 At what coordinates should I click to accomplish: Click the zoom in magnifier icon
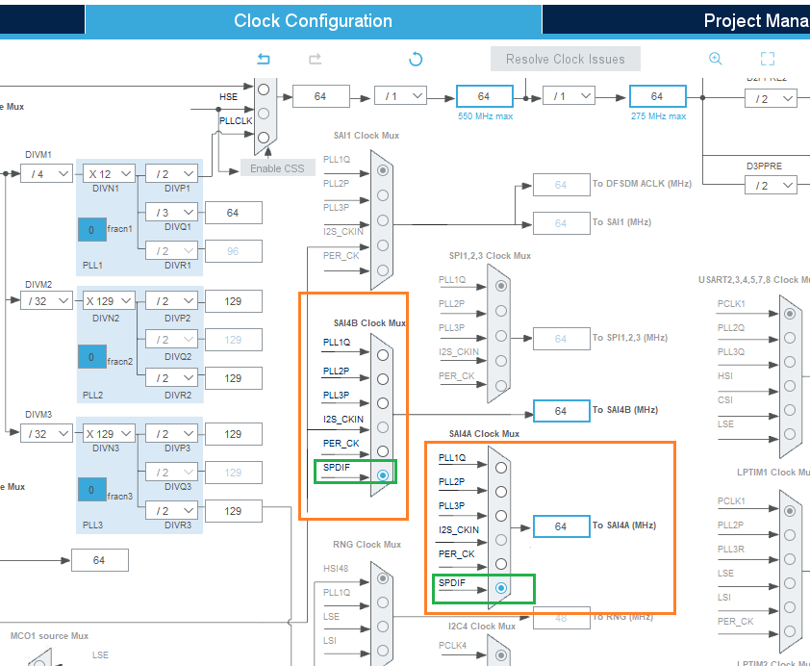[716, 59]
